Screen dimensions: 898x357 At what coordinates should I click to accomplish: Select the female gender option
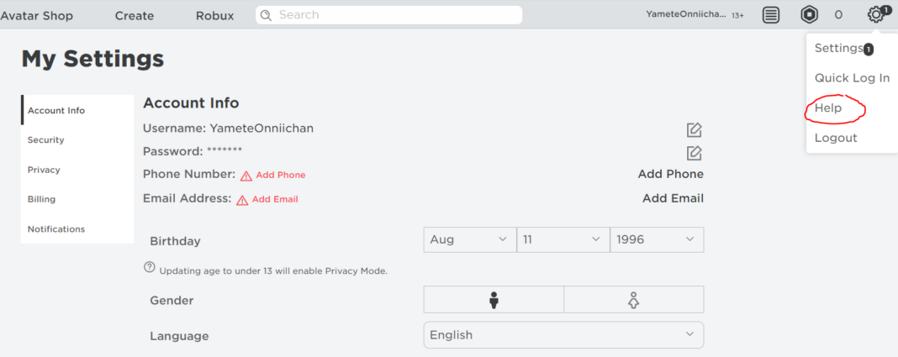click(x=634, y=300)
